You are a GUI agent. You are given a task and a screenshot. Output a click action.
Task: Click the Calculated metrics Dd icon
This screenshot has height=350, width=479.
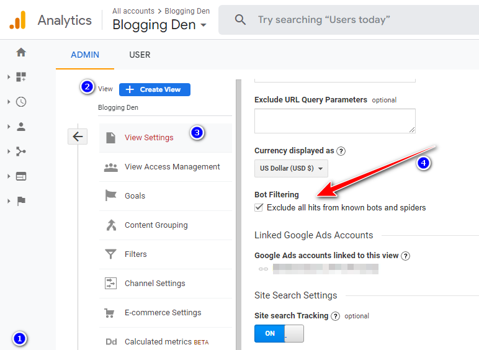click(x=111, y=342)
